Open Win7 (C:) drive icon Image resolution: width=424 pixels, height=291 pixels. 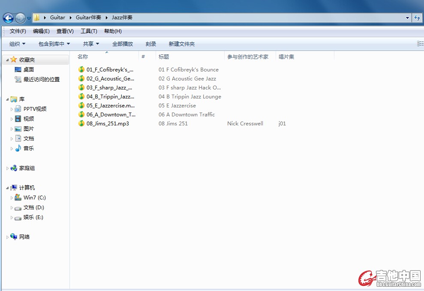click(x=18, y=197)
